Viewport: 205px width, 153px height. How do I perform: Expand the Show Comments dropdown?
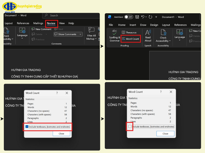click(x=81, y=34)
